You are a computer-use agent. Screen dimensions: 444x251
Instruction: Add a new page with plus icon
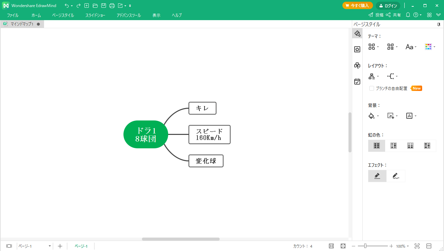click(60, 246)
